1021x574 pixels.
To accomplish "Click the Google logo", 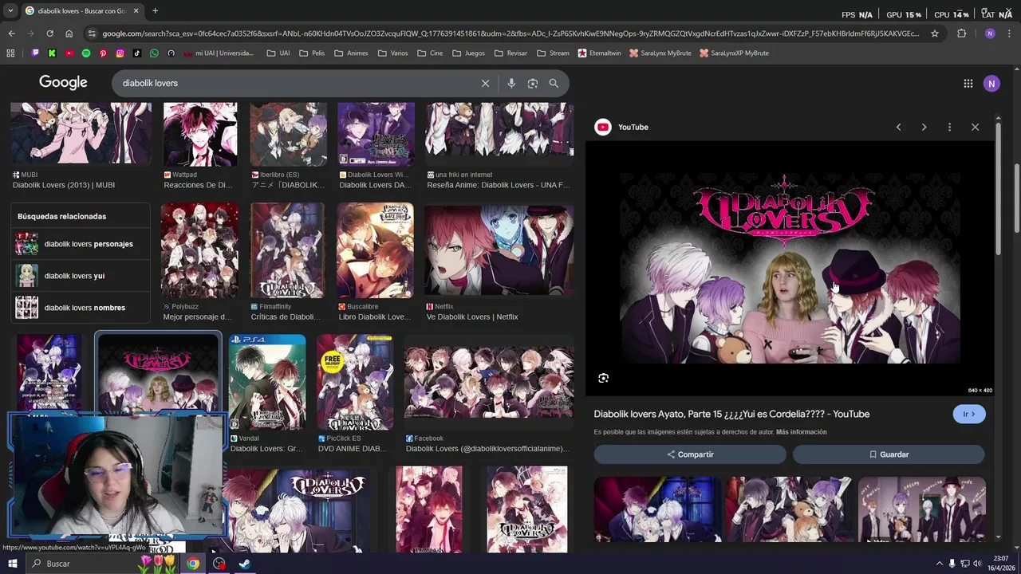I will pos(63,83).
